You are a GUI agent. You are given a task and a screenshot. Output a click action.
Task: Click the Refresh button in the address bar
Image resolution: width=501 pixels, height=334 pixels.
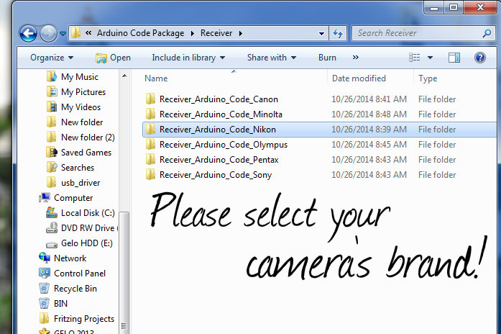338,33
